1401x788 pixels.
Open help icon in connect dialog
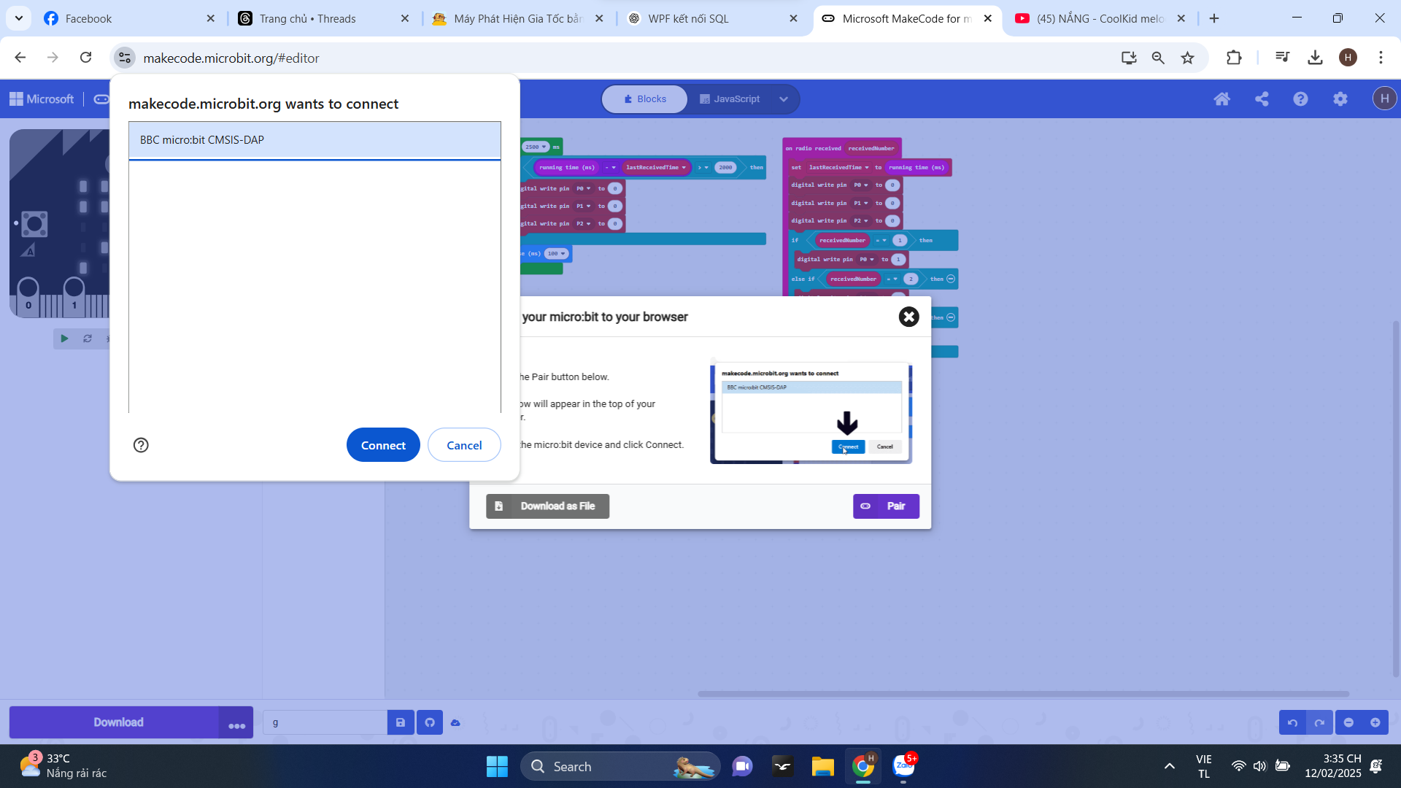pos(141,445)
